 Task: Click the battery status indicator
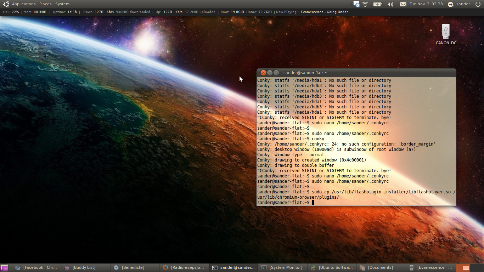378,4
